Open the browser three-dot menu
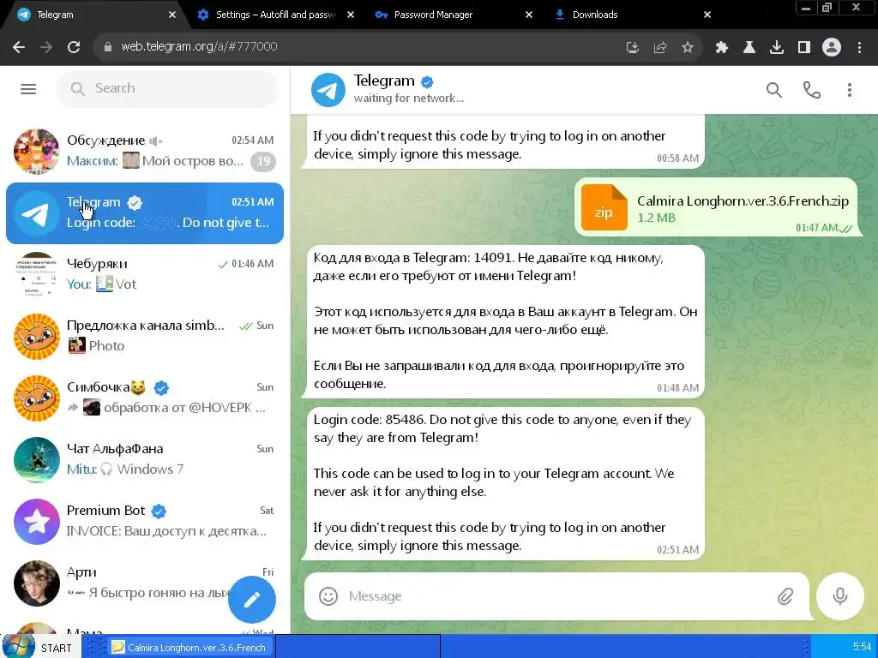 [x=859, y=47]
